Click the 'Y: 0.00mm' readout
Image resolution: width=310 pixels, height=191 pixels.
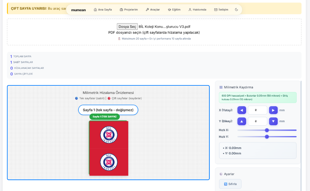(233, 153)
